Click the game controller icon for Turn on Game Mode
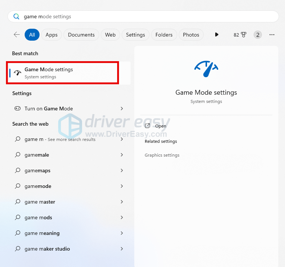Screen dimensions: 285x267 click(18, 109)
